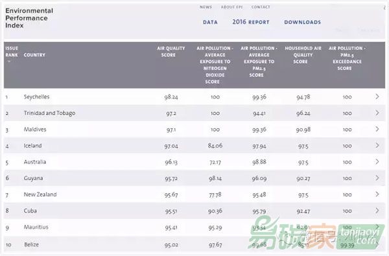This screenshot has height=256, width=389.
Task: Expand the Maldives row chevron
Action: [x=377, y=129]
